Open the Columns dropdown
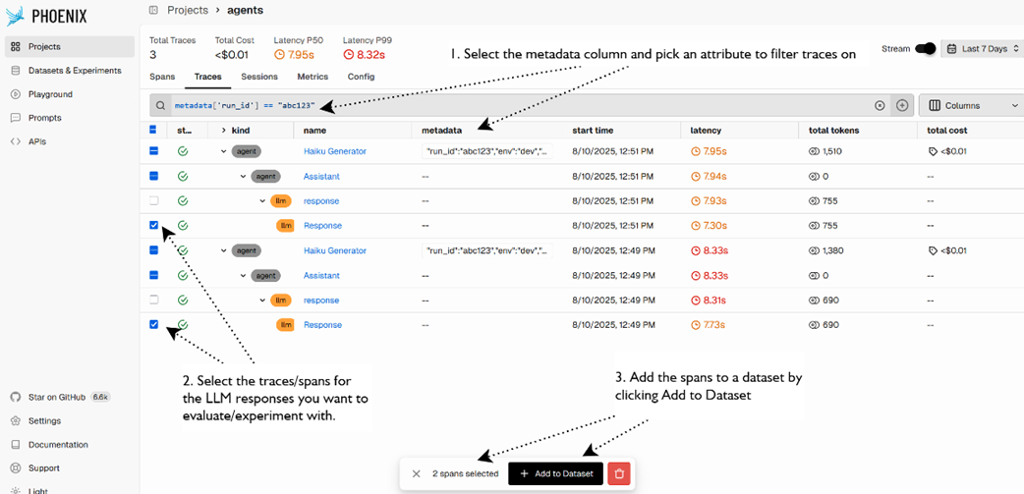This screenshot has height=494, width=1024. tap(971, 105)
